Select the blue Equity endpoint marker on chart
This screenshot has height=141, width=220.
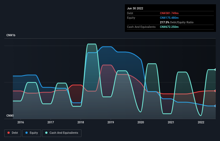[x=215, y=106]
